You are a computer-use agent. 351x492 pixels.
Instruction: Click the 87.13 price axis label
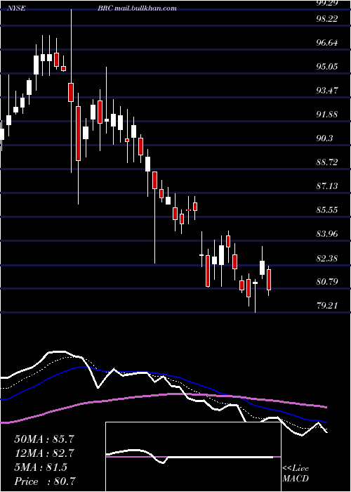pos(328,186)
